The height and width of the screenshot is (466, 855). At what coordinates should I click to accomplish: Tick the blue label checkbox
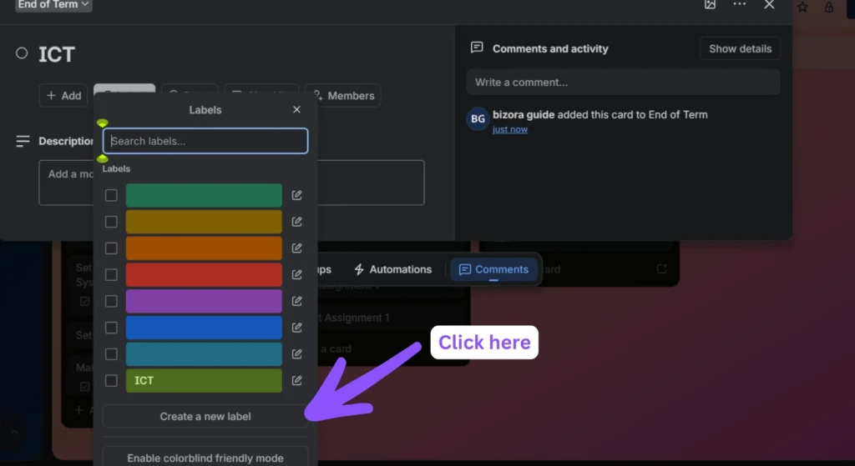click(111, 328)
